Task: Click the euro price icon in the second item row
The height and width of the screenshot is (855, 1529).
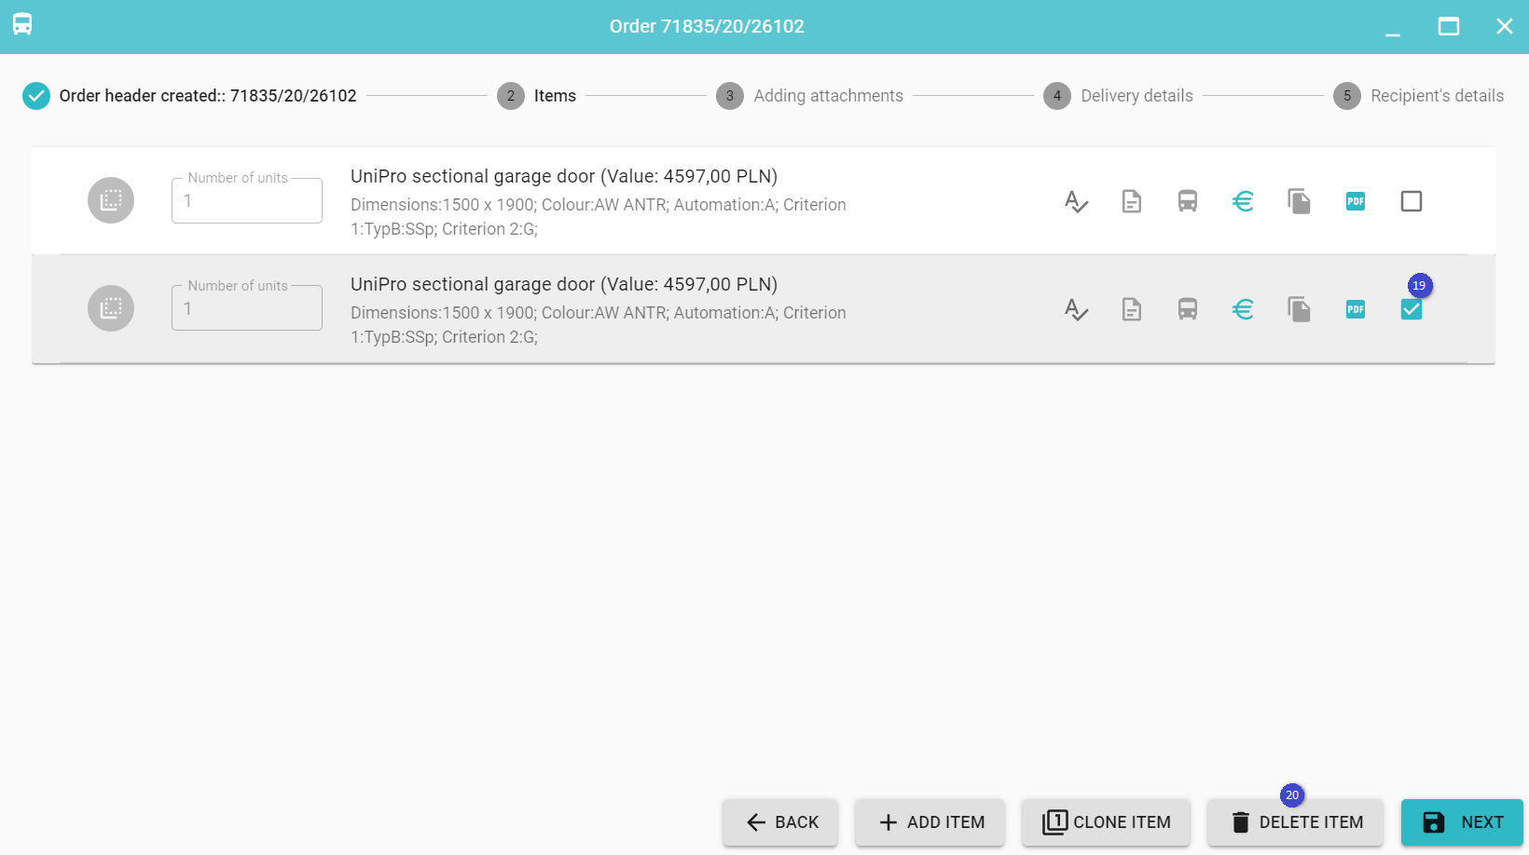Action: pos(1243,309)
